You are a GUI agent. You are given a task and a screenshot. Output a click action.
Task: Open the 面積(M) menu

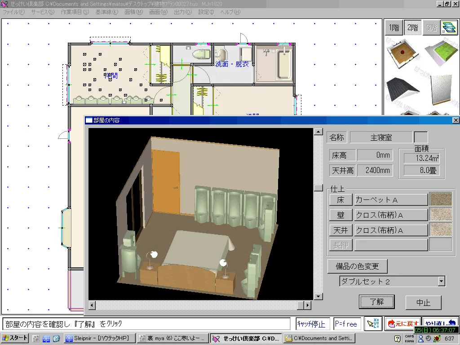click(133, 12)
